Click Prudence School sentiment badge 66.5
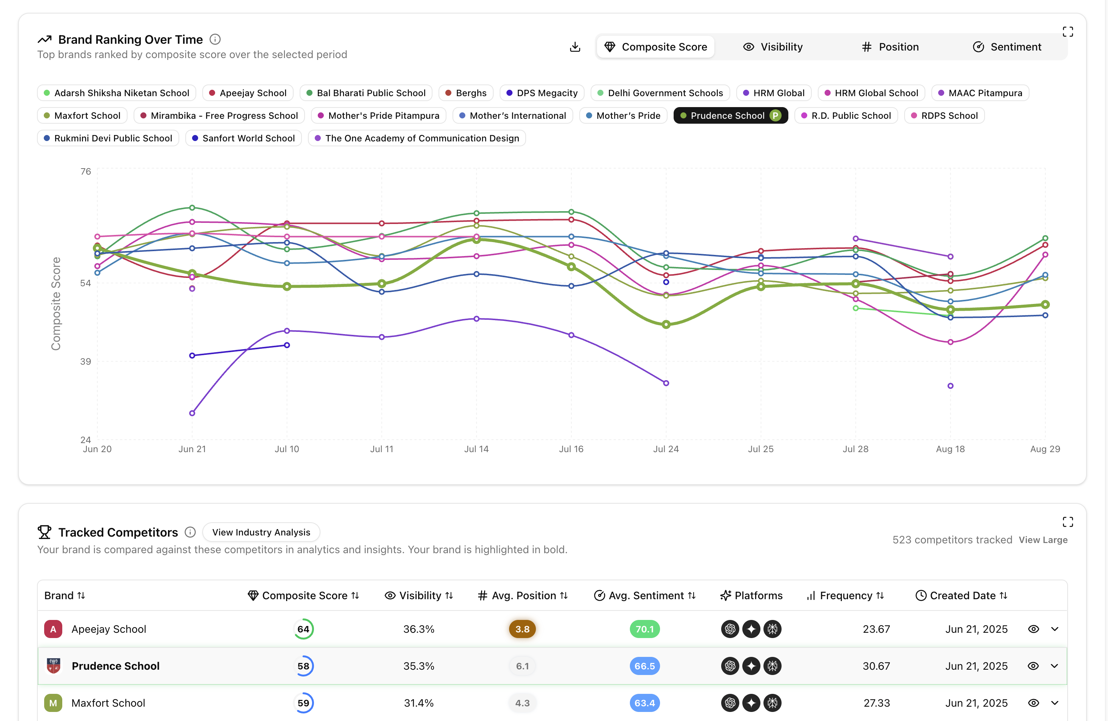The width and height of the screenshot is (1108, 721). tap(645, 666)
